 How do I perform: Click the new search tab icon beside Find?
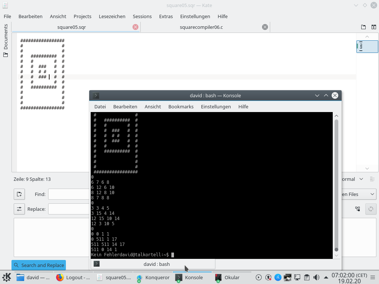coord(19,194)
